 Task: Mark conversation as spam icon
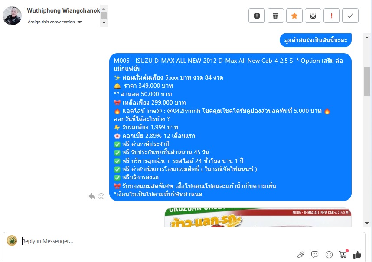coord(257,16)
